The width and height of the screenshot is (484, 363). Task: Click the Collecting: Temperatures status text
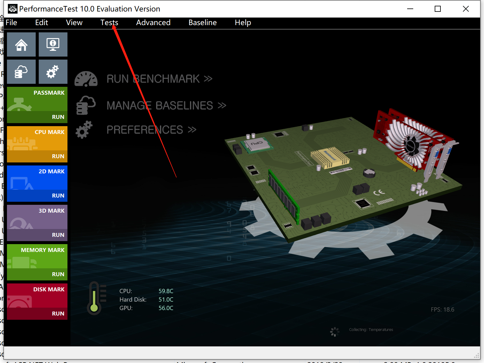point(371,330)
